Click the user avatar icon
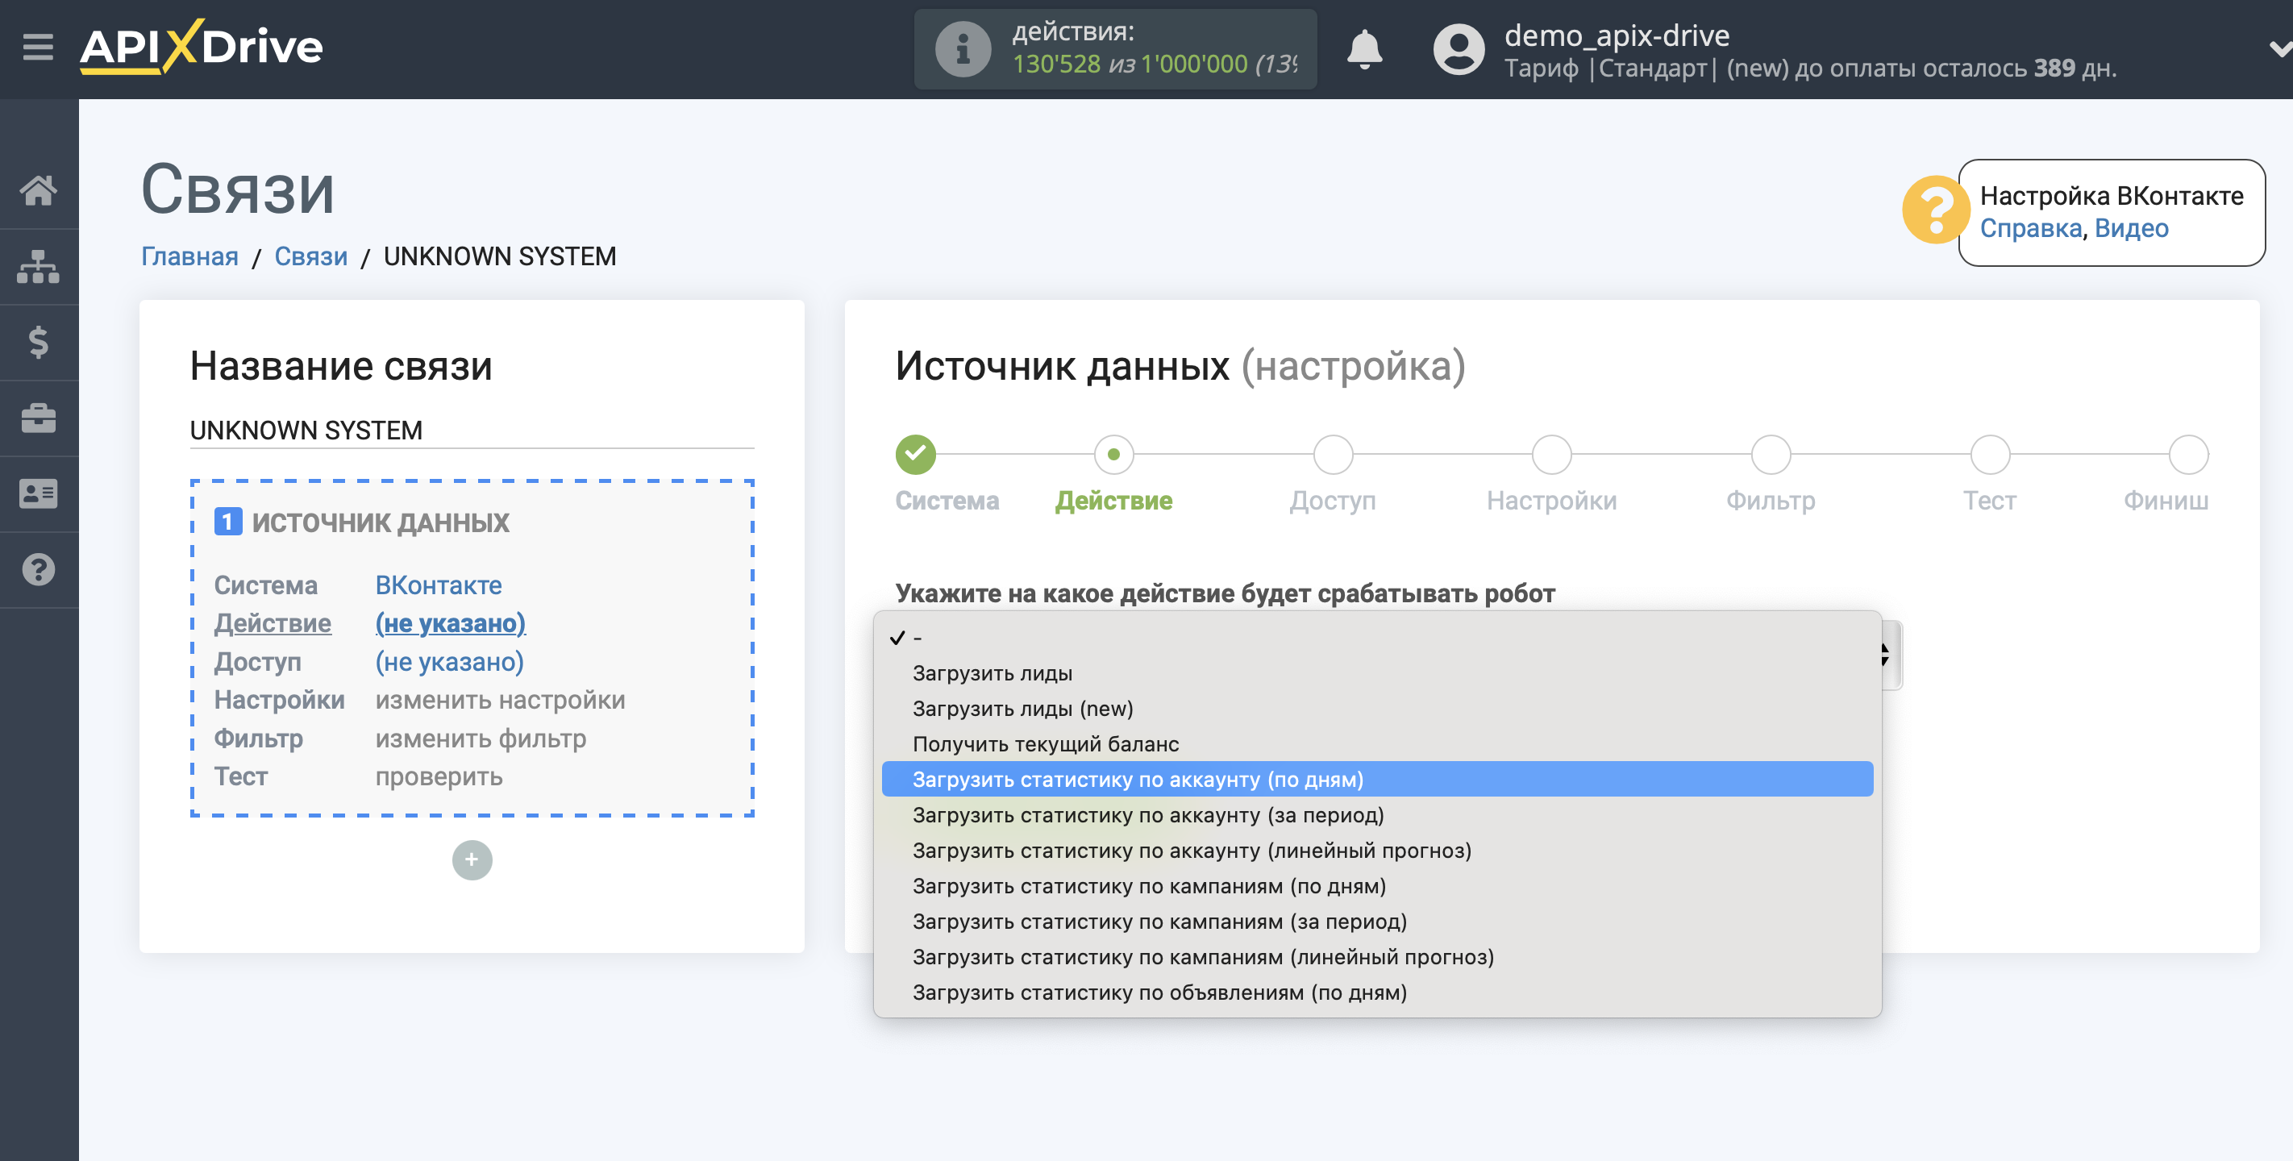Screen dimensions: 2293x1161 (x=1458, y=49)
